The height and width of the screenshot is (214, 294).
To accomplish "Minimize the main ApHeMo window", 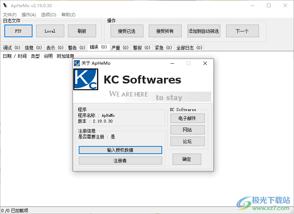I will click(252, 5).
